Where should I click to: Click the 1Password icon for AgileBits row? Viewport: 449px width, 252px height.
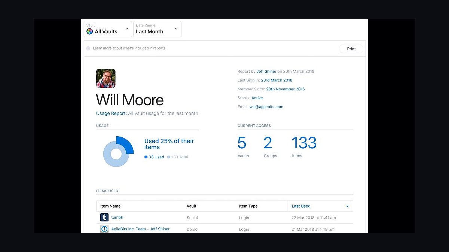click(104, 229)
